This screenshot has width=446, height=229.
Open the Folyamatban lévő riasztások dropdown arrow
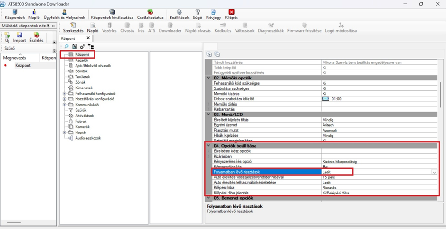coord(434,172)
